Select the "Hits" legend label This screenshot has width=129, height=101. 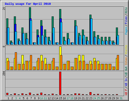pos(126,10)
